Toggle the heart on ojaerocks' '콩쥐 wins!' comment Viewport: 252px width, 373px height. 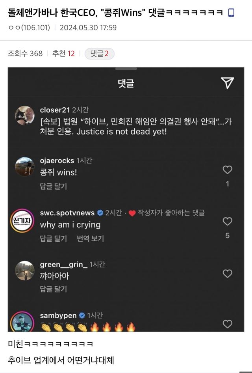227,170
